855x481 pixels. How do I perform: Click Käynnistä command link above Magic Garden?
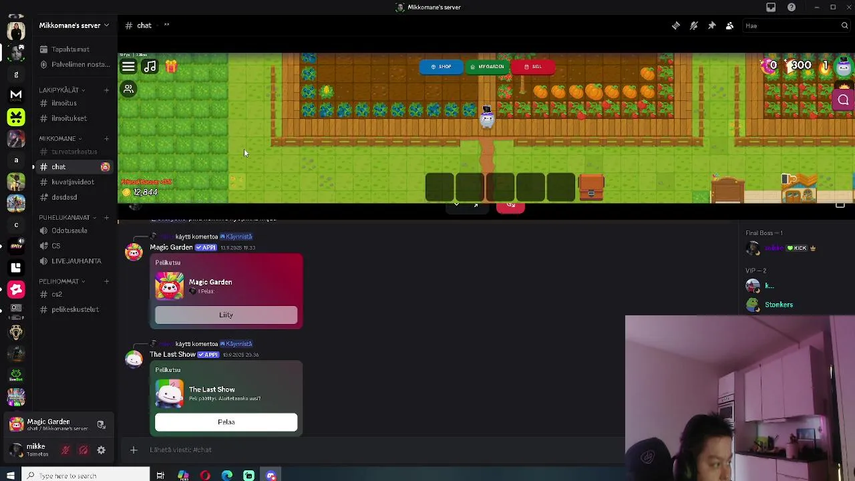(236, 236)
